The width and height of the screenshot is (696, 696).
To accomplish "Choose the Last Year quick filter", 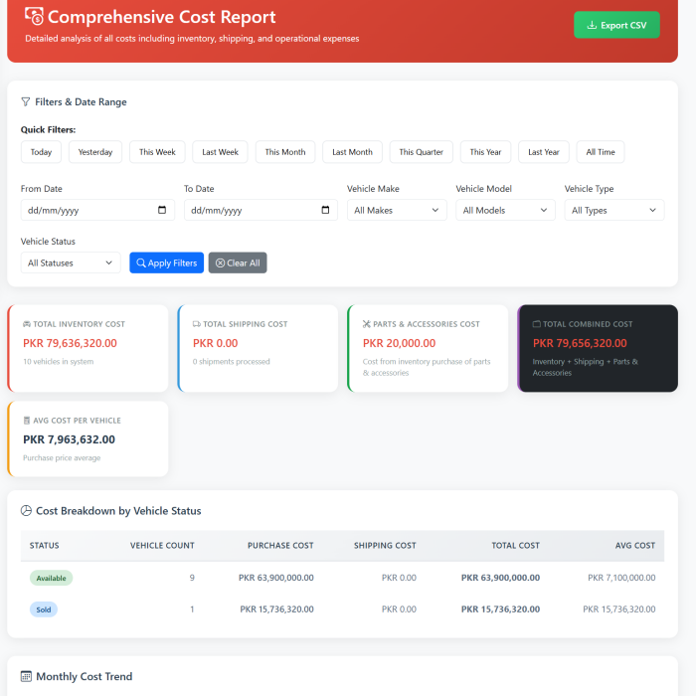I will coord(544,152).
